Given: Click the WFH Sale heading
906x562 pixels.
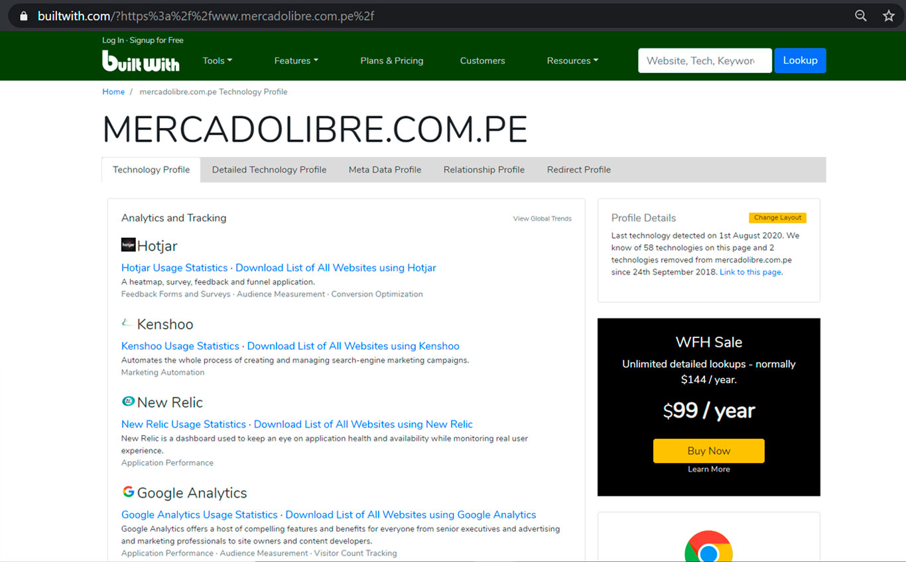Looking at the screenshot, I should tap(708, 342).
